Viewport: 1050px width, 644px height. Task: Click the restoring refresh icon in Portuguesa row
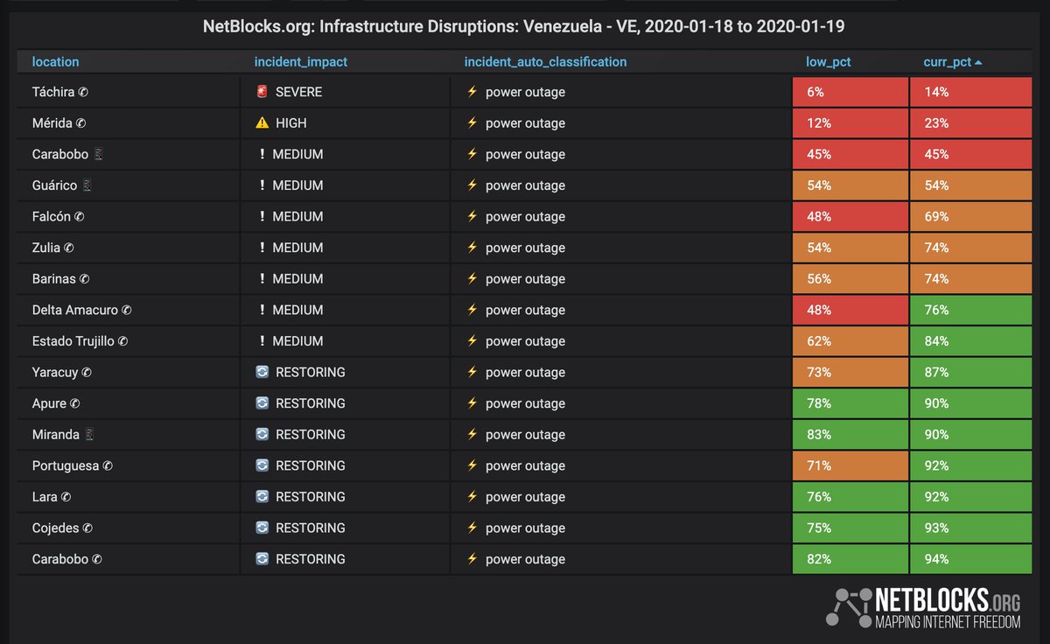262,465
